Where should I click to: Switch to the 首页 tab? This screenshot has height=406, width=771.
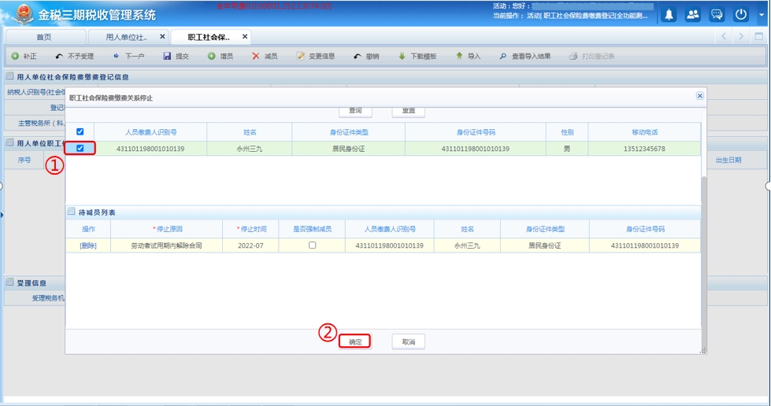(44, 37)
